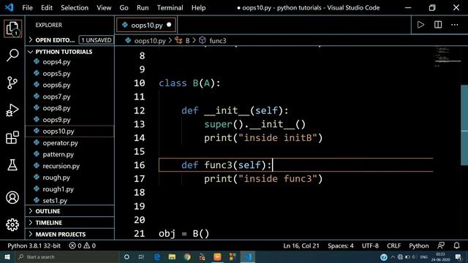Change indentation via Spaces: 4
This screenshot has width=468, height=263.
[x=341, y=245]
